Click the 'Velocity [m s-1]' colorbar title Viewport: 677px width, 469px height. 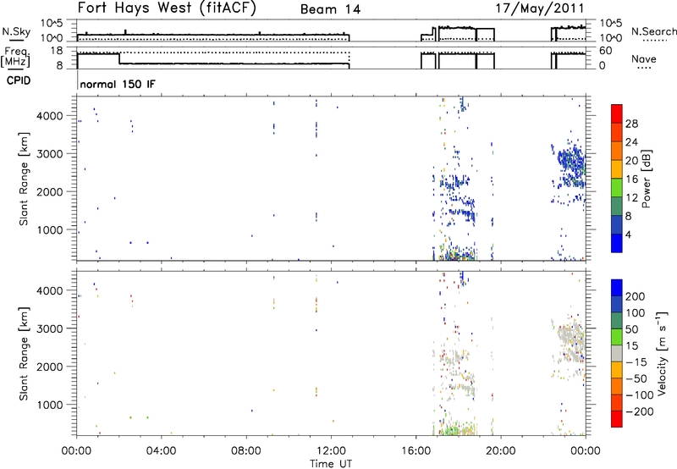[662, 353]
